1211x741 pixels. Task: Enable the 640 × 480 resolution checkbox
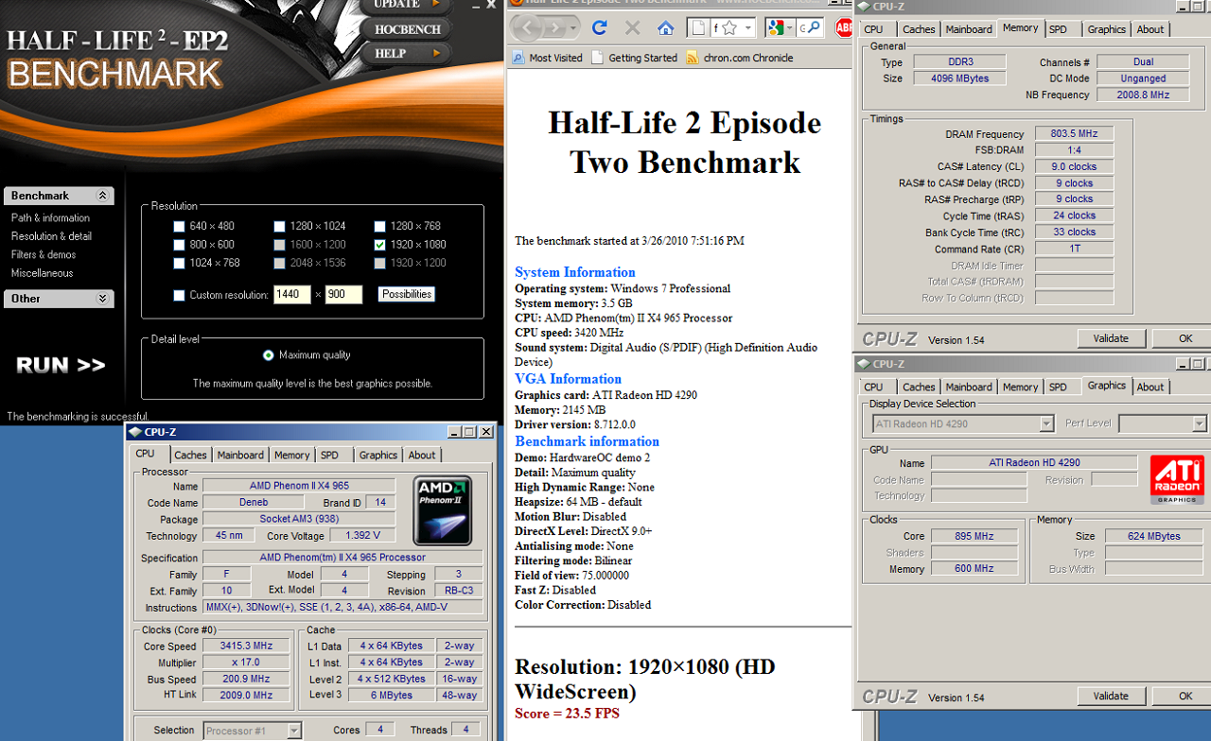(180, 227)
